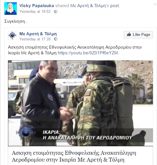Click the channel logo watermark in video
157x165 pixels.
(26, 132)
